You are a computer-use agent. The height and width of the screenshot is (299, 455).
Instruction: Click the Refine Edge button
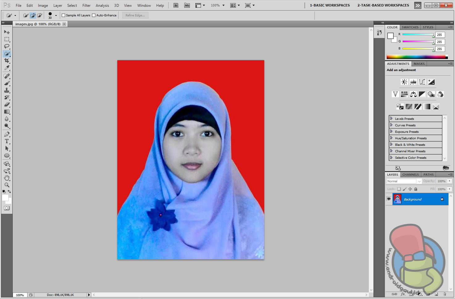click(135, 15)
